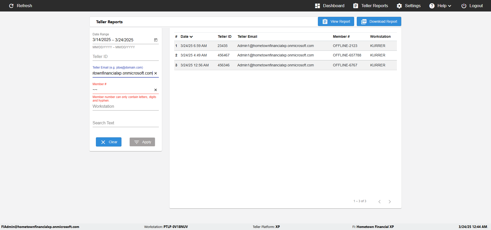Click the Clear filters button
This screenshot has height=230, width=491.
point(109,142)
